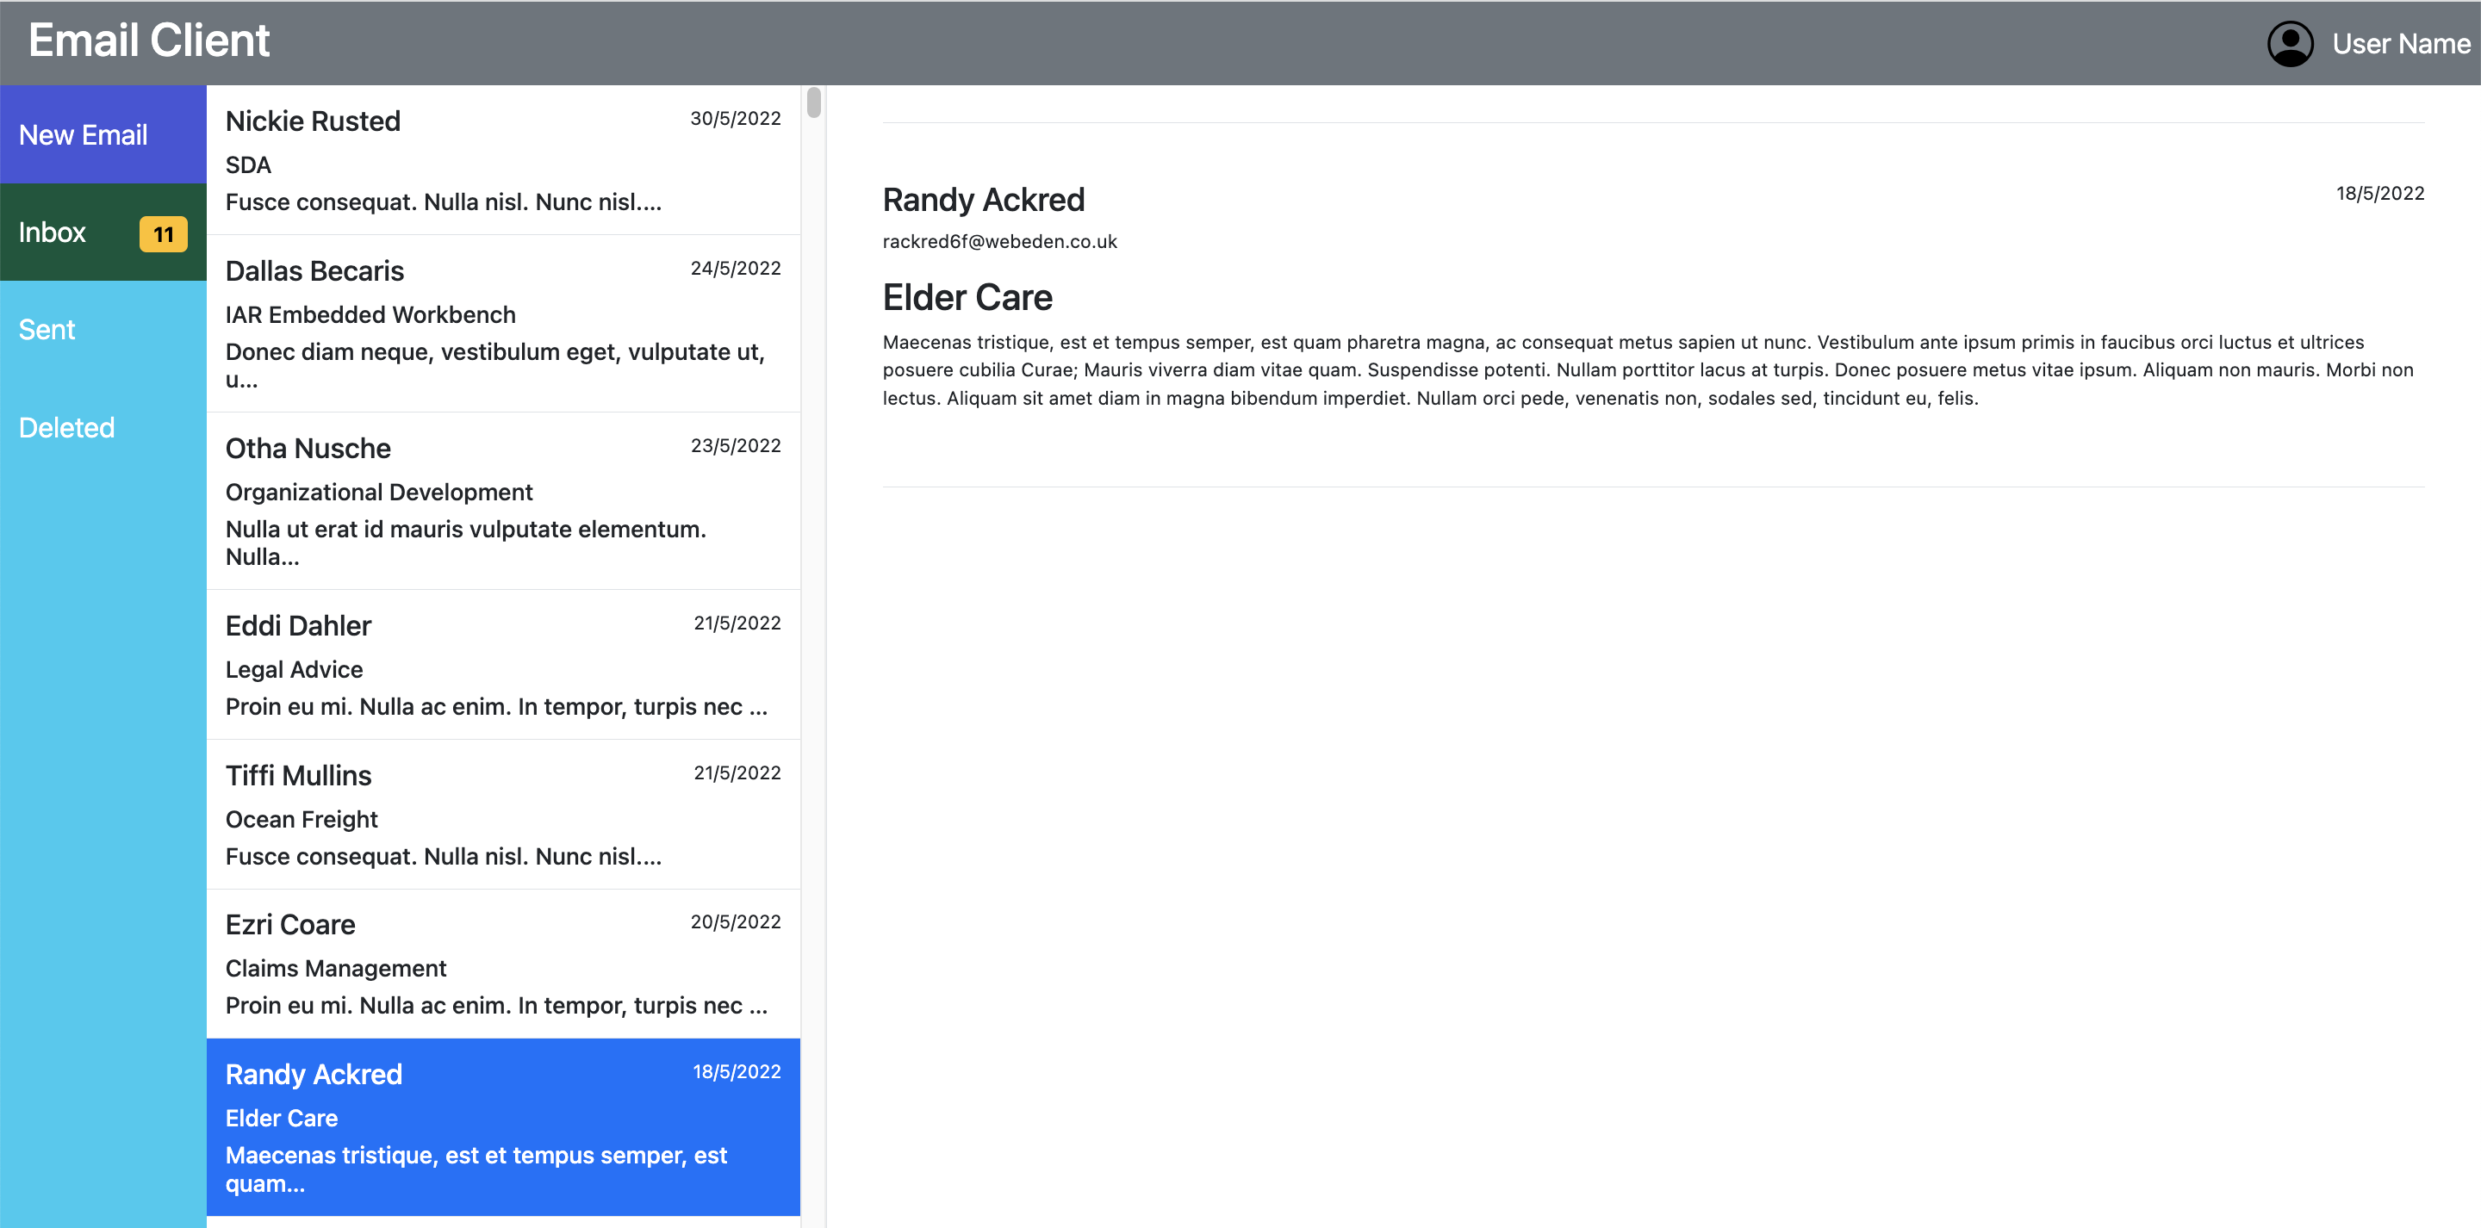Open the email from Tiffi Mullins

[503, 815]
